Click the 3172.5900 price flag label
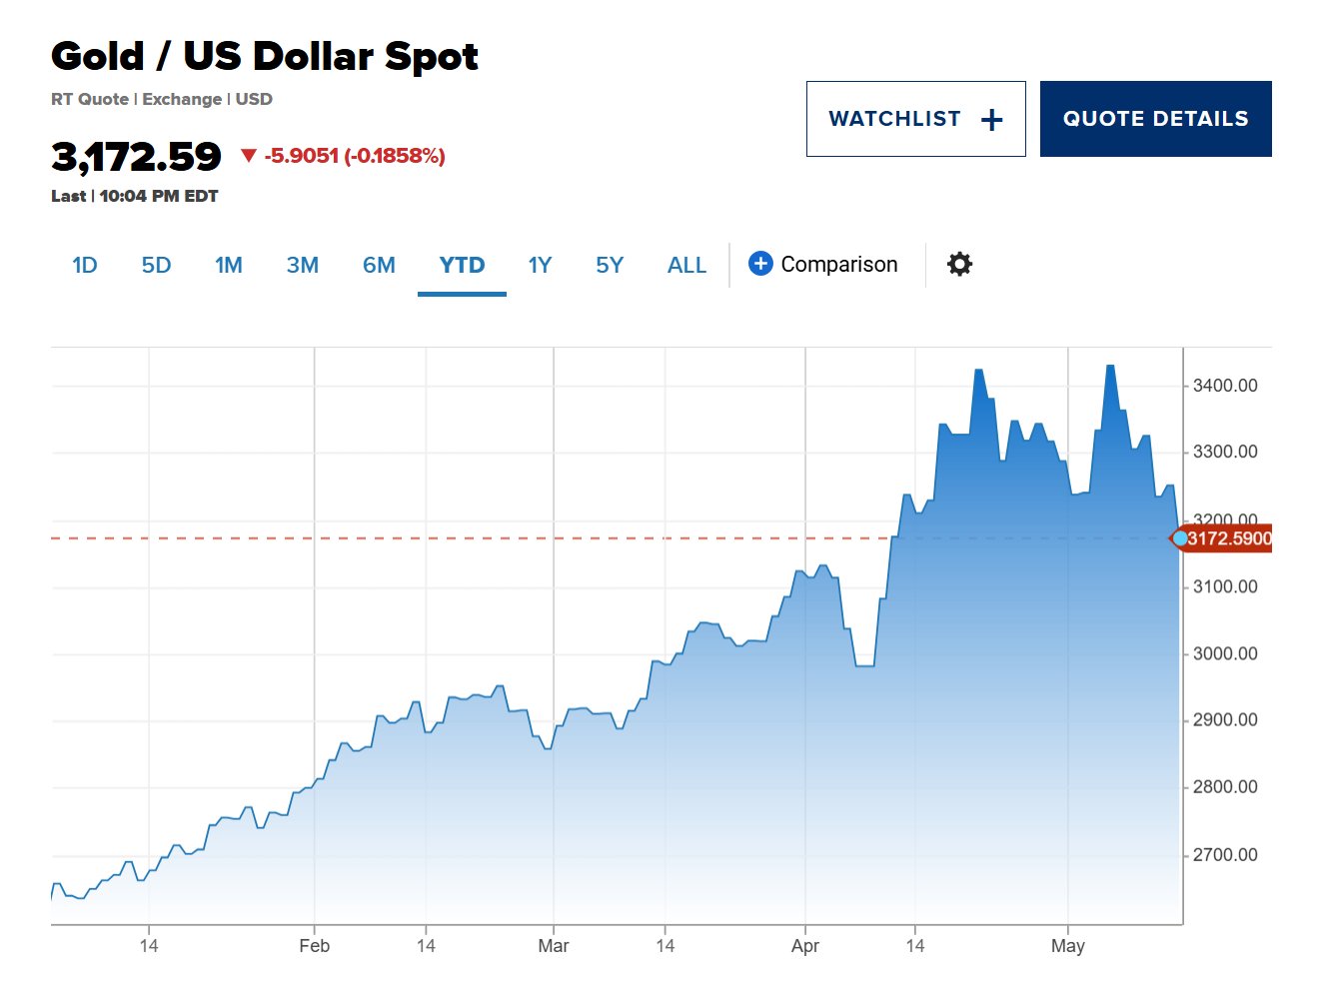1324x1000 pixels. click(x=1229, y=539)
